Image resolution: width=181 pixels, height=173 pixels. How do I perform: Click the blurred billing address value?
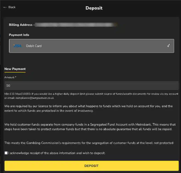point(76,25)
